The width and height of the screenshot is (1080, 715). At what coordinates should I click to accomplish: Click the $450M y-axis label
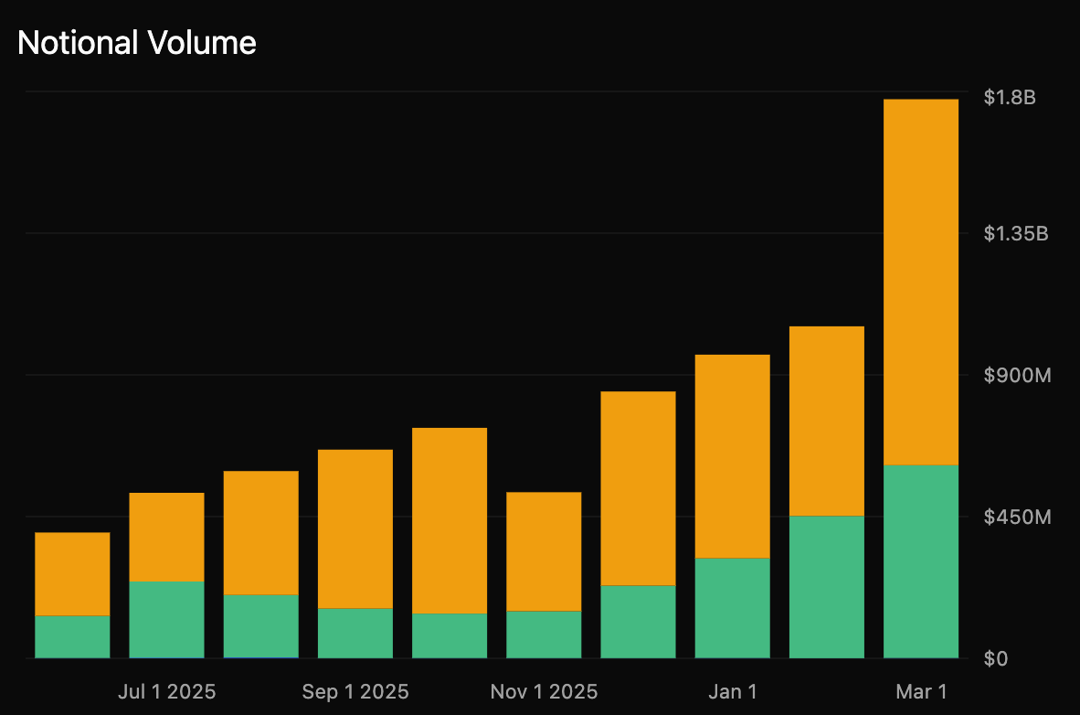coord(1017,517)
